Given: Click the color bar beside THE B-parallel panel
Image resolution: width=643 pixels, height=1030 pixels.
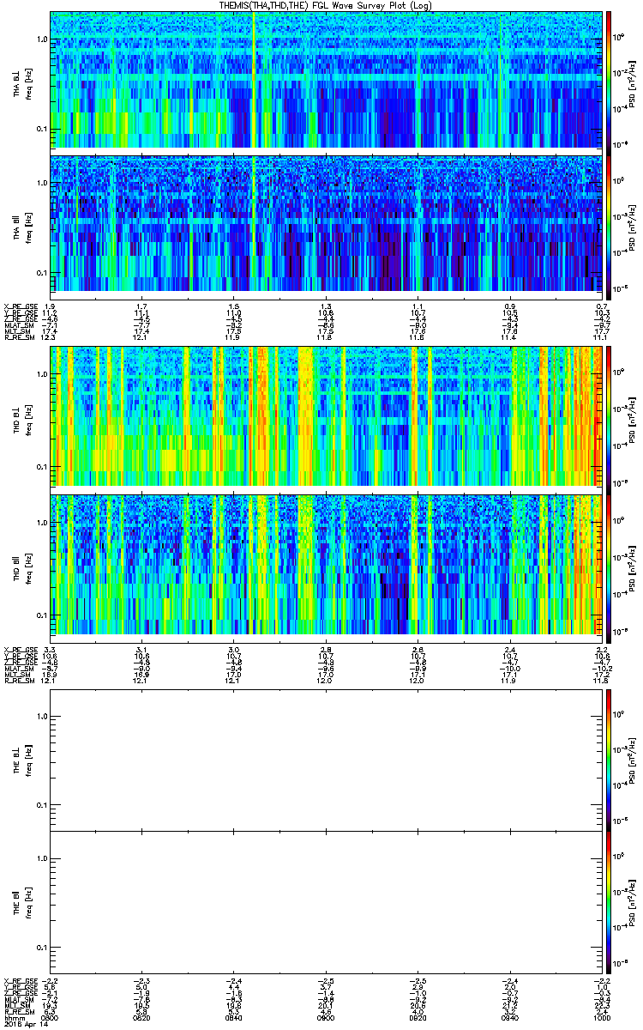Looking at the screenshot, I should click(609, 901).
